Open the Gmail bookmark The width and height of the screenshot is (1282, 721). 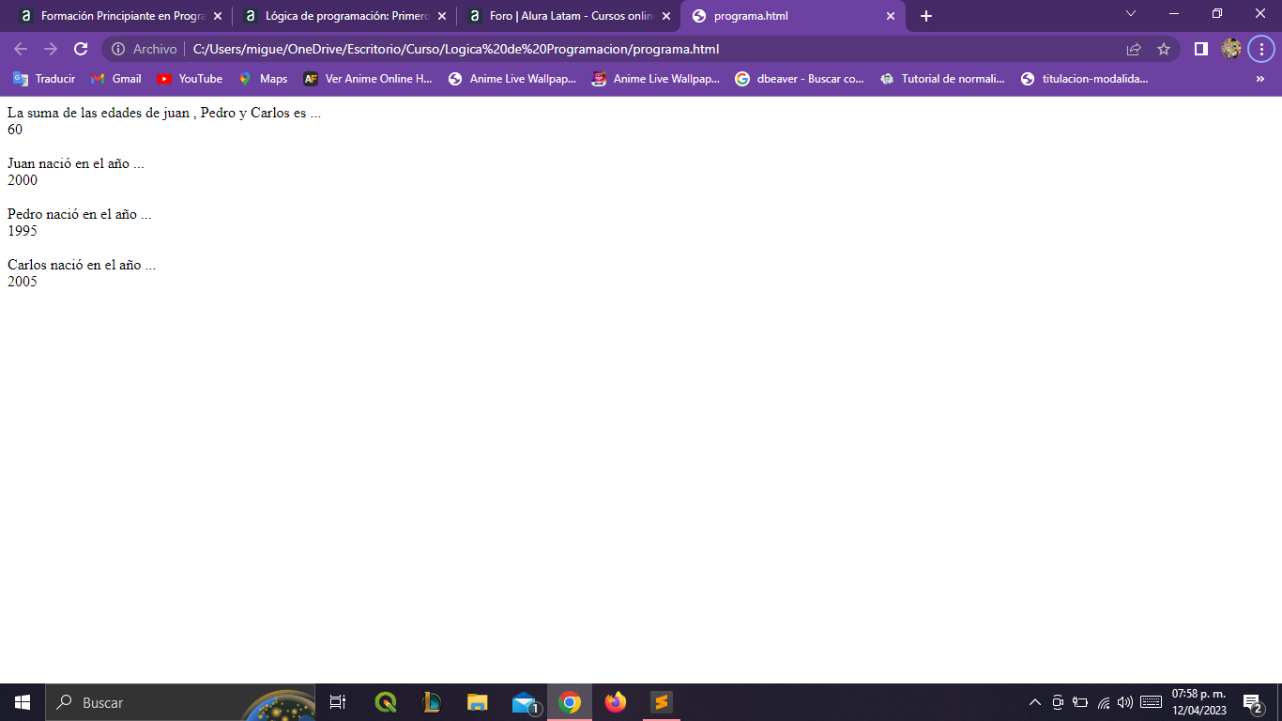point(115,79)
